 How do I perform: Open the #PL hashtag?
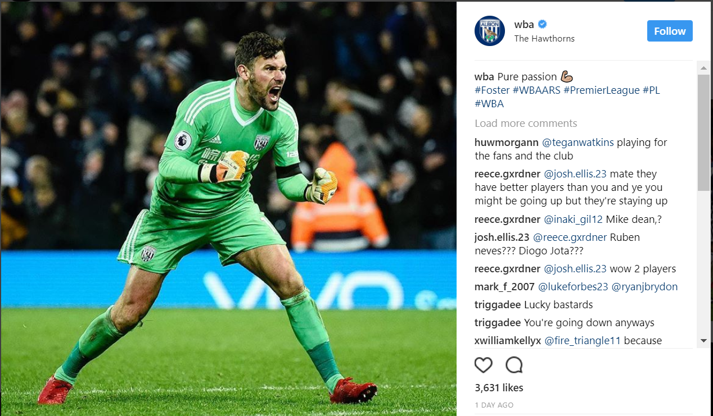point(651,90)
